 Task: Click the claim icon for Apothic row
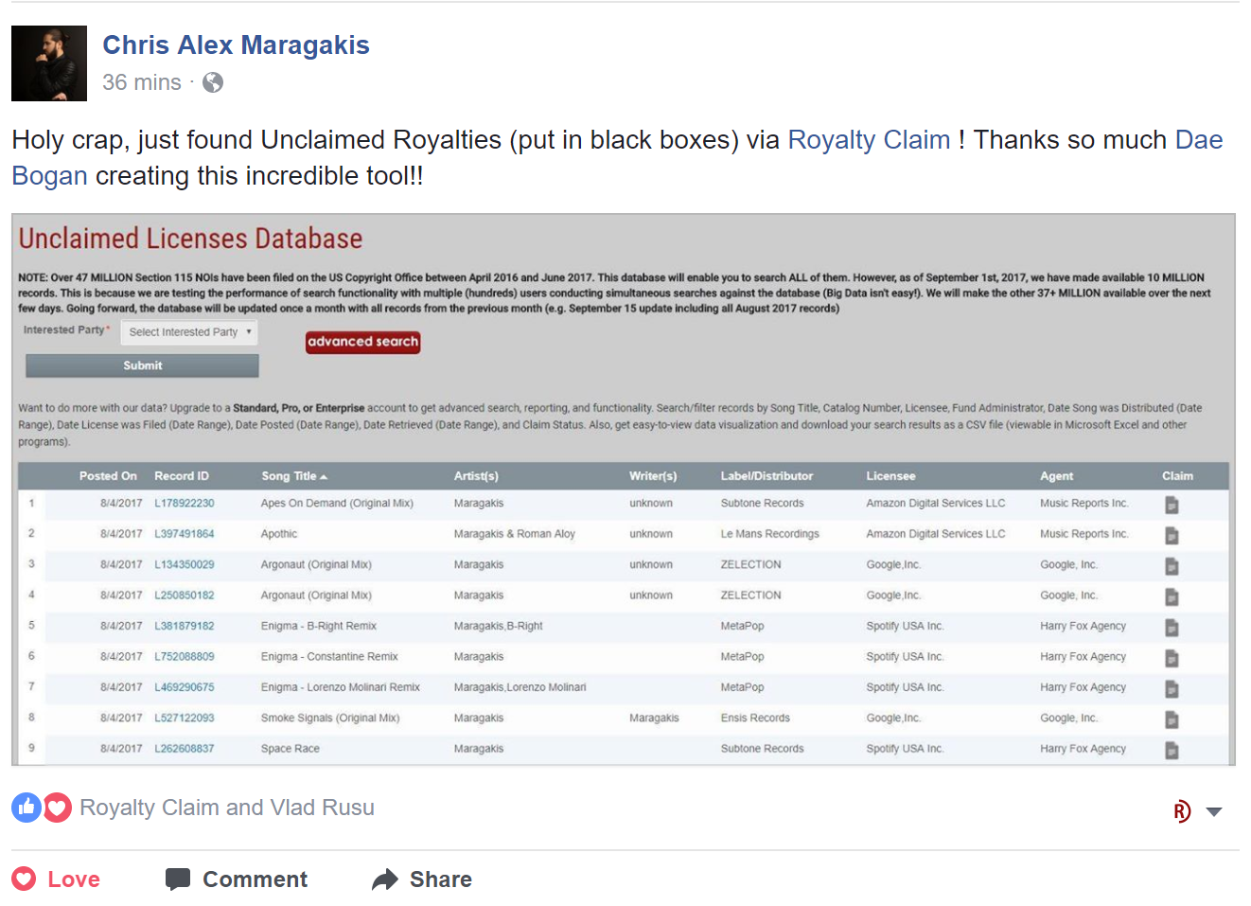[1172, 536]
